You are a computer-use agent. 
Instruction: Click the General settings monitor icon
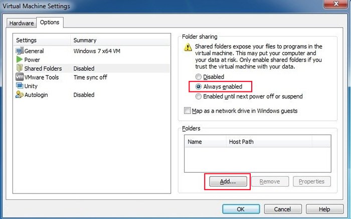(20, 50)
